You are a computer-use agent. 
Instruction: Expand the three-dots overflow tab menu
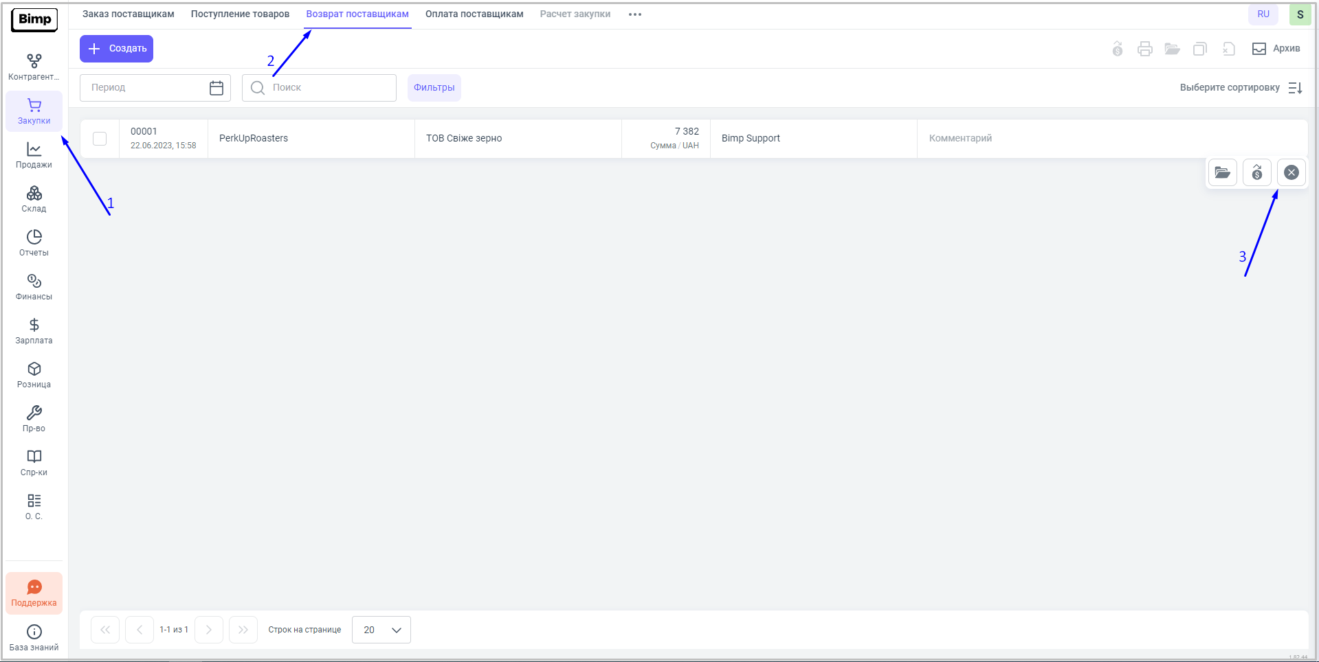point(634,14)
